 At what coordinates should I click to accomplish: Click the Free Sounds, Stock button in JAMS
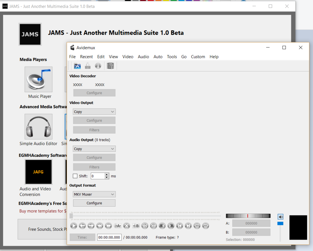click(x=42, y=229)
